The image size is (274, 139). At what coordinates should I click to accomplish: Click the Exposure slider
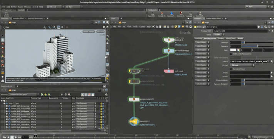(x=257, y=46)
